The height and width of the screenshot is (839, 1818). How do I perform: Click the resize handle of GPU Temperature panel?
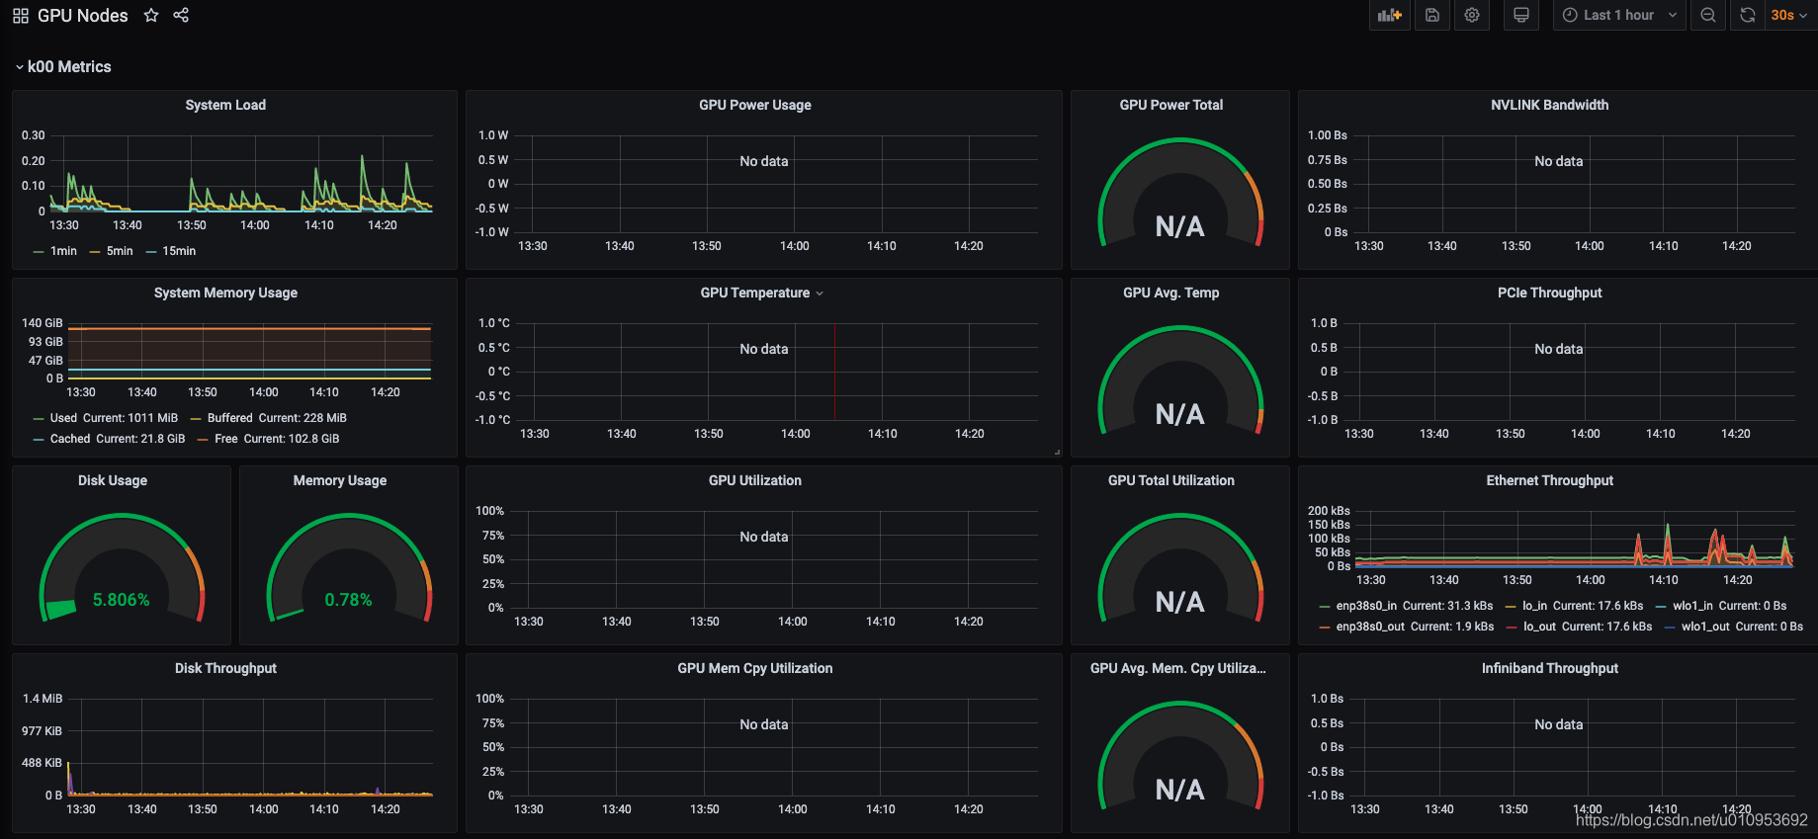tap(1057, 452)
